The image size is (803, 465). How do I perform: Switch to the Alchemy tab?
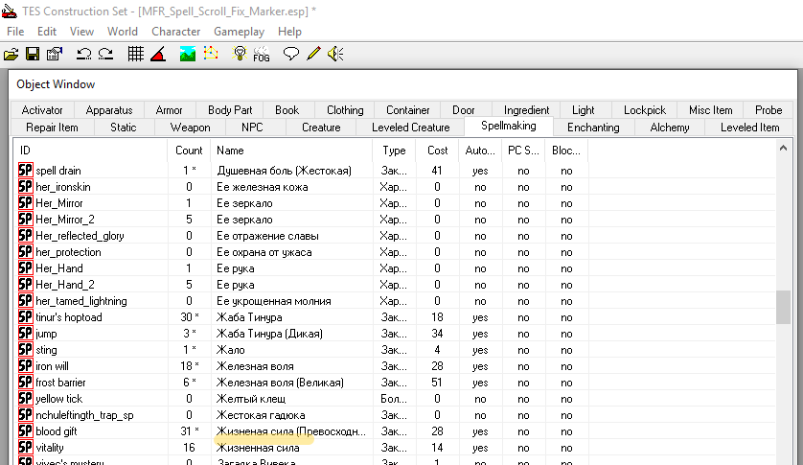(670, 128)
